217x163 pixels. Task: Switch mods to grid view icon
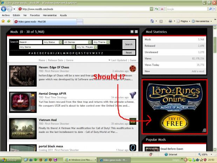[x=132, y=32]
